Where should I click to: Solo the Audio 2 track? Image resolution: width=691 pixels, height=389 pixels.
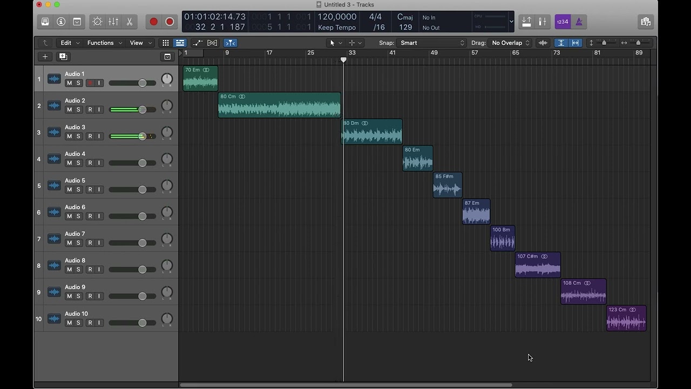(x=78, y=110)
